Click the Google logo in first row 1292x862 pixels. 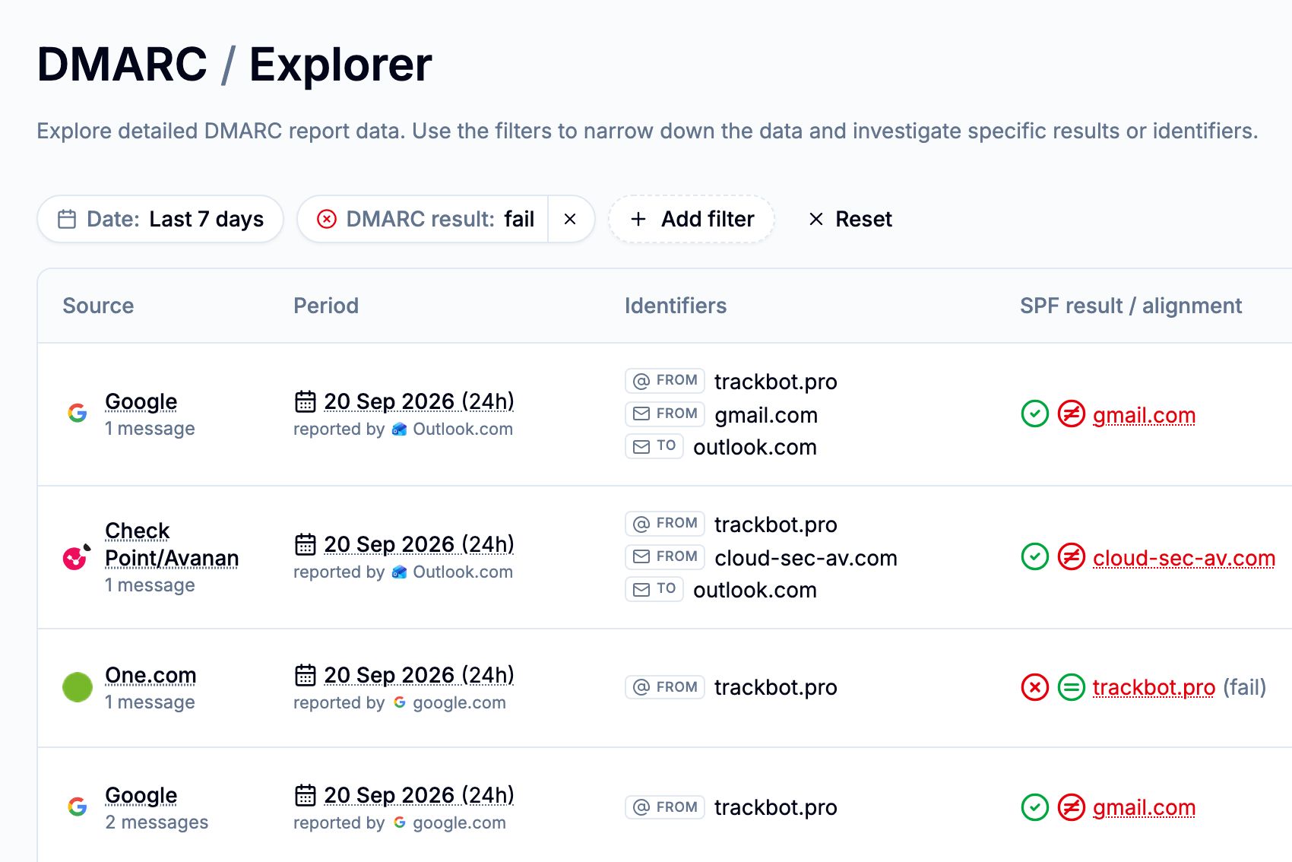pos(78,413)
